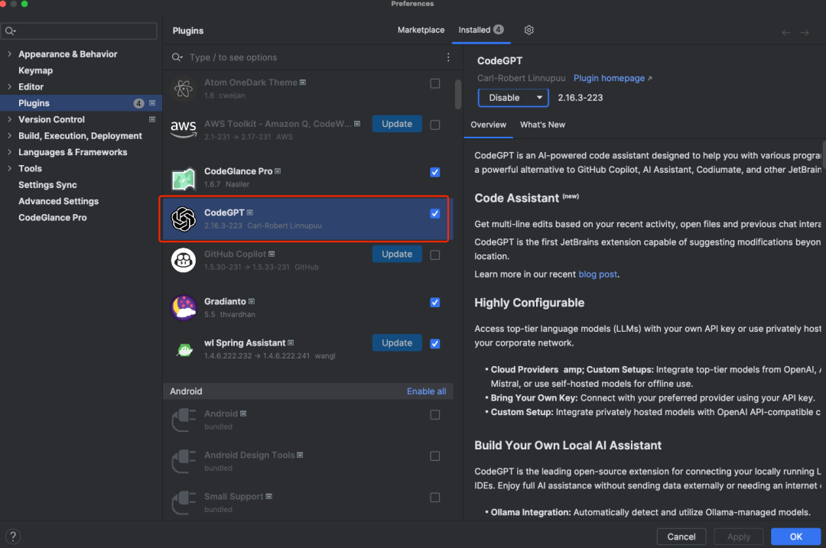
Task: Open the plugin search options kebab menu
Action: tap(448, 57)
